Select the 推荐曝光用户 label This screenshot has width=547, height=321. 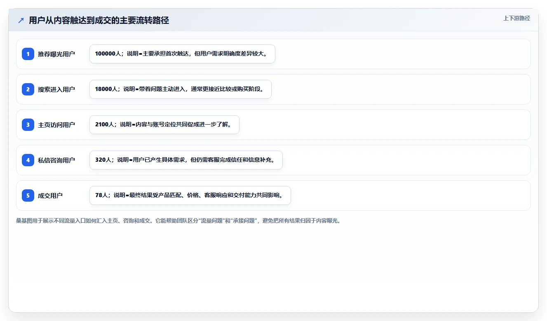pyautogui.click(x=56, y=54)
